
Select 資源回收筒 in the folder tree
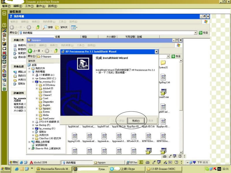41,145
